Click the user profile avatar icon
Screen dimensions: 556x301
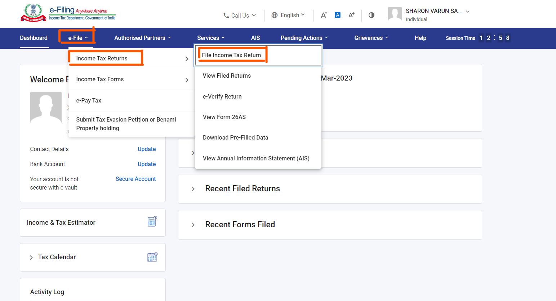(395, 14)
